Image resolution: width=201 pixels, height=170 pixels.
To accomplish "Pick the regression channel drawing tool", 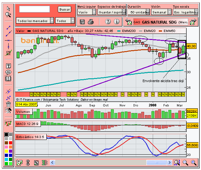I will pyautogui.click(x=8, y=53).
